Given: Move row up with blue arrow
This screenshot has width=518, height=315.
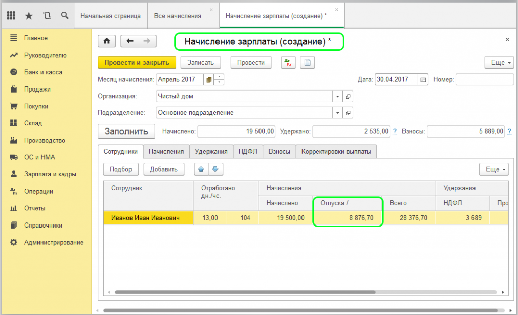Looking at the screenshot, I should 201,169.
